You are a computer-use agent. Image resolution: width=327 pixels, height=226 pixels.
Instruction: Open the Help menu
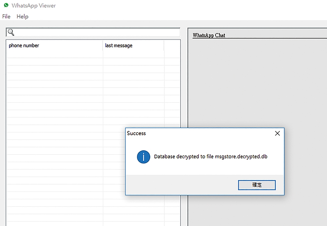coord(22,16)
